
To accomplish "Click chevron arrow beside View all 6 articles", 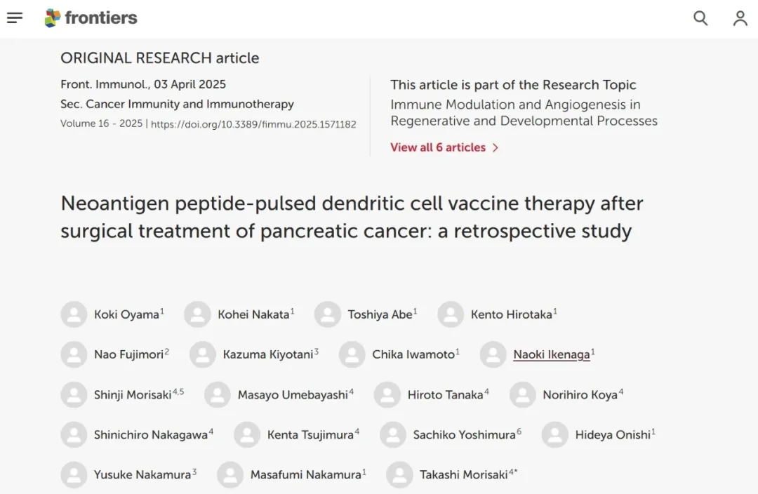I will [496, 147].
